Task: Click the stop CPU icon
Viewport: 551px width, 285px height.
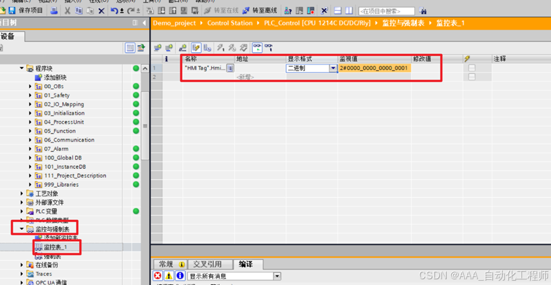Action: 310,11
